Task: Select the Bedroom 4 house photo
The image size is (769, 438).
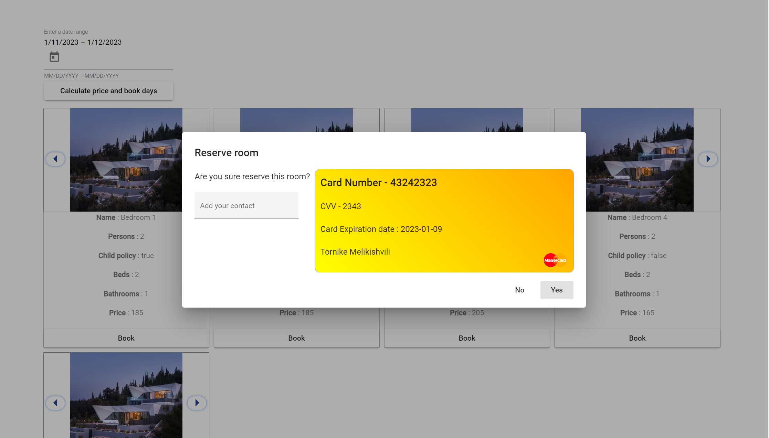Action: [x=637, y=160]
